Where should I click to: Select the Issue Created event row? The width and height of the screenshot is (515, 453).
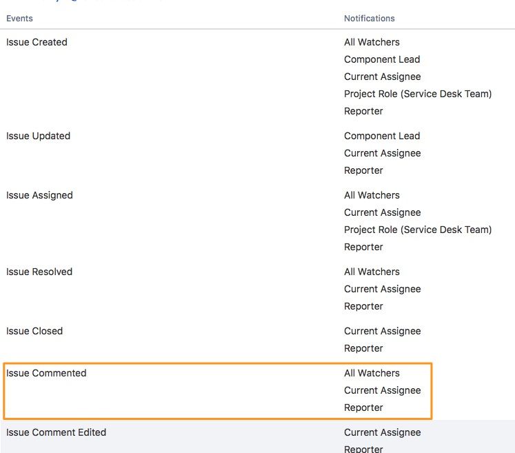coord(37,42)
